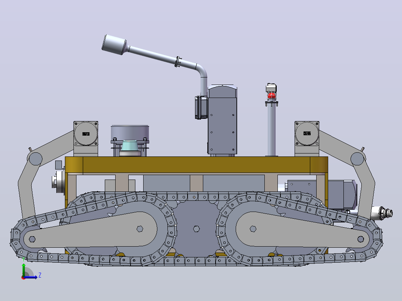Select the teal cone-shaped sensor

[130, 146]
